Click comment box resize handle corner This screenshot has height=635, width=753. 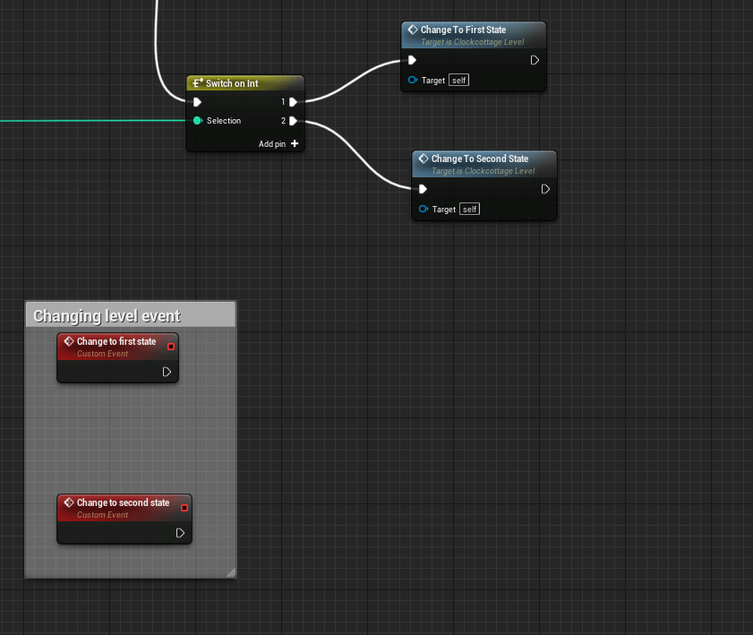coord(231,572)
